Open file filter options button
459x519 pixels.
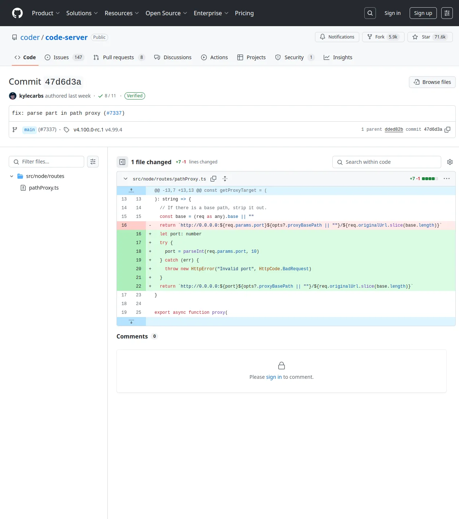click(x=93, y=162)
